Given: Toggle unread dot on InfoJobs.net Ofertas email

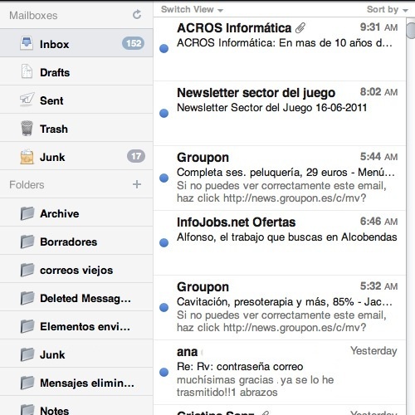Looking at the screenshot, I should click(x=164, y=242).
